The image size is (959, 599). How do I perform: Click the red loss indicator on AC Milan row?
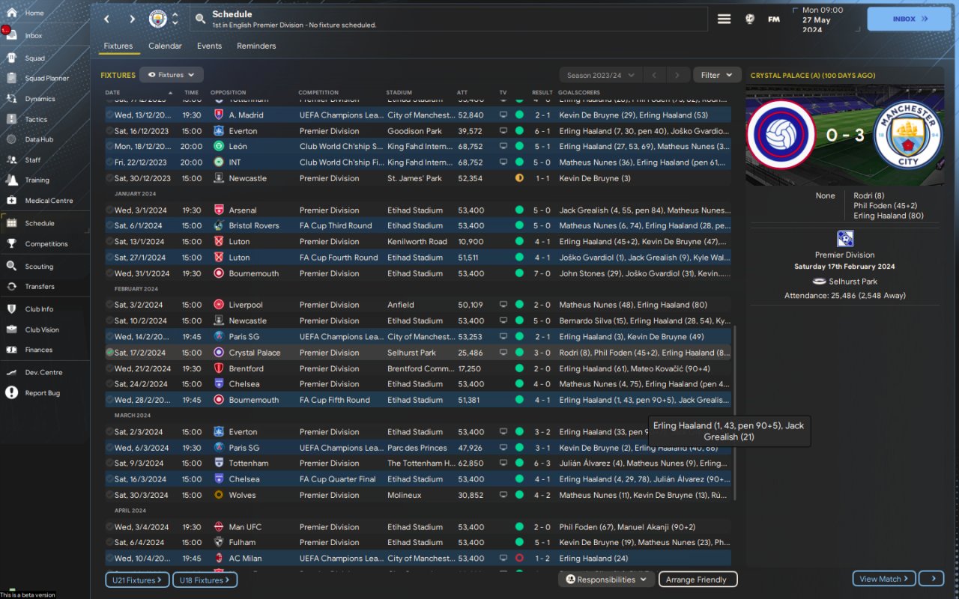tap(519, 559)
